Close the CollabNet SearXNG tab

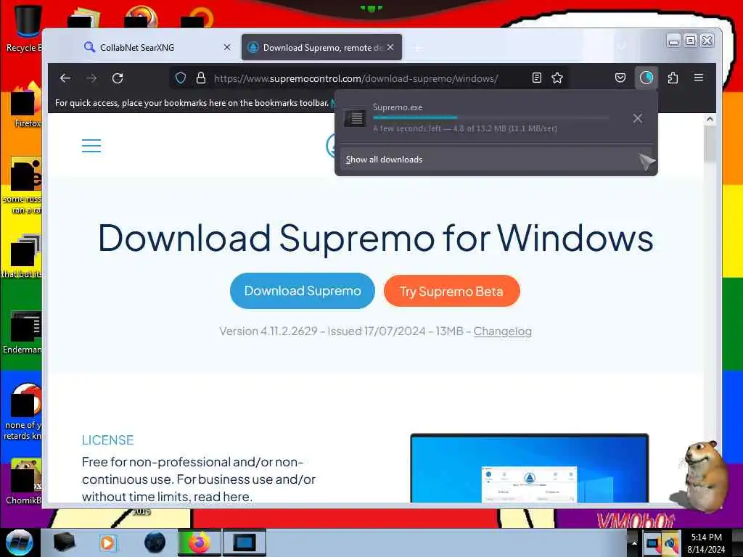pos(227,47)
